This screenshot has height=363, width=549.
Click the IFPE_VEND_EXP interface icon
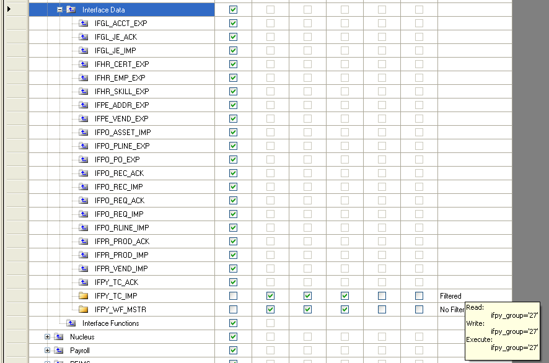pyautogui.click(x=83, y=118)
